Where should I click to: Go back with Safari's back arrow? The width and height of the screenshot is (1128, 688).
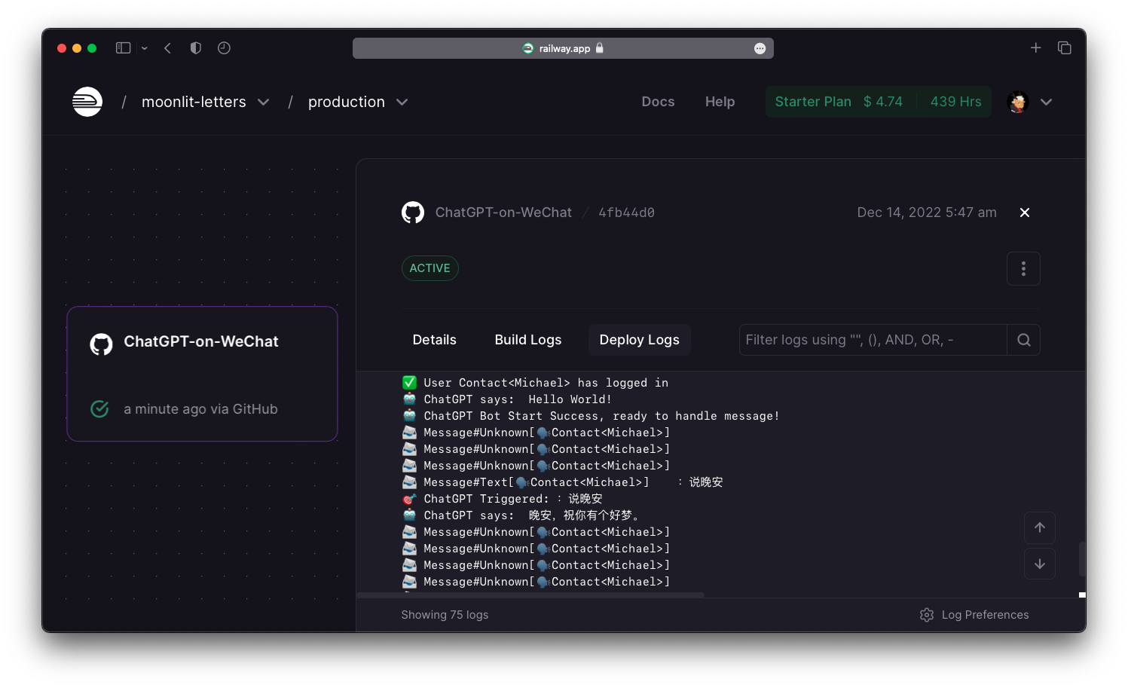pos(167,47)
